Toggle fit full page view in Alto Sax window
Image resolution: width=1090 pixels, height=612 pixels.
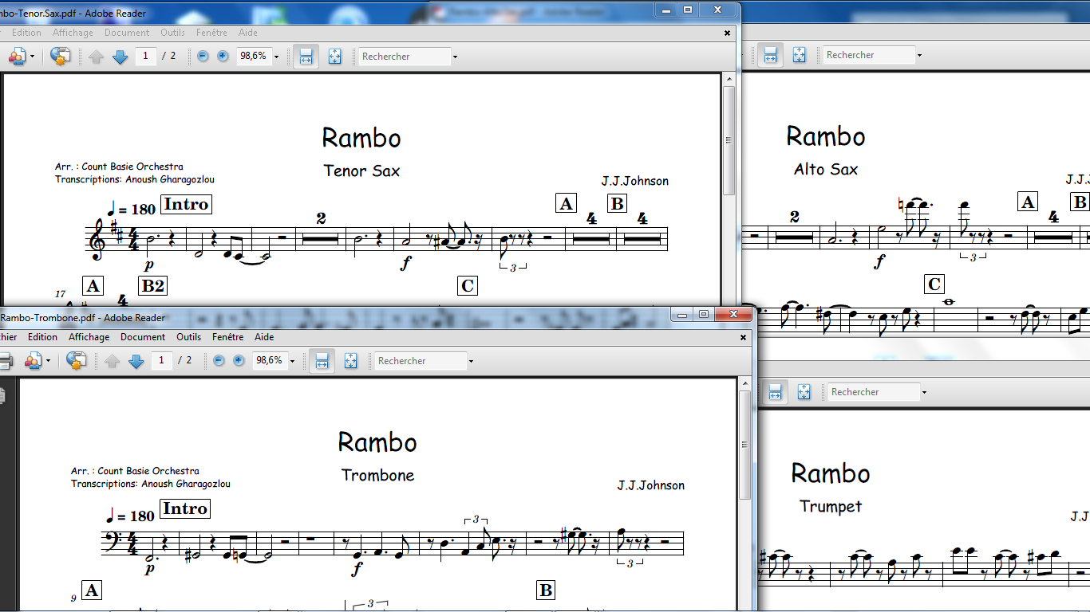point(799,55)
